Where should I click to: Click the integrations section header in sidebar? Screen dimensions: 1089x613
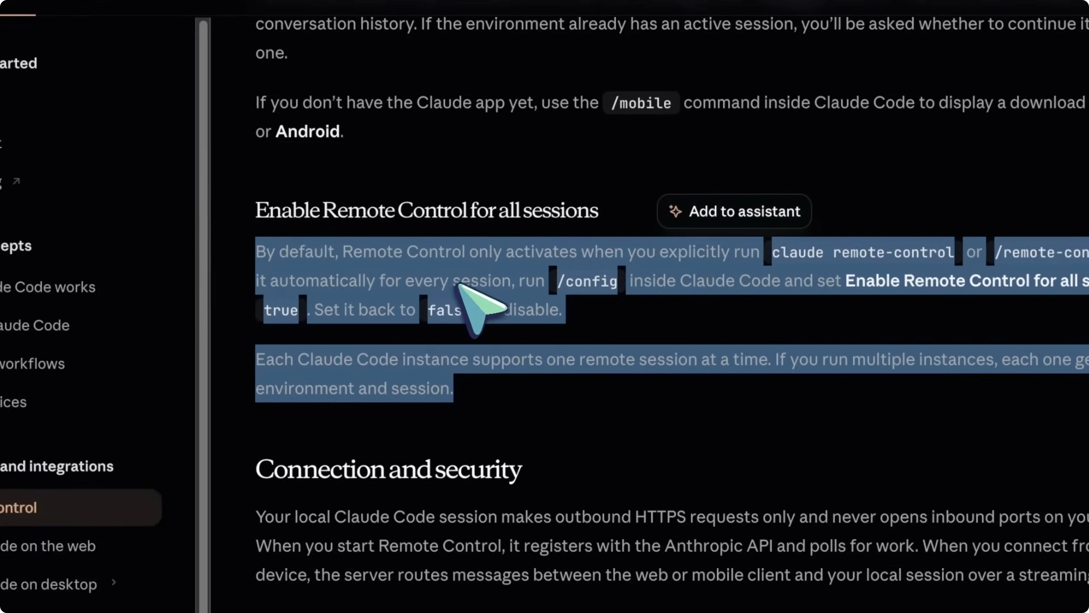[57, 467]
